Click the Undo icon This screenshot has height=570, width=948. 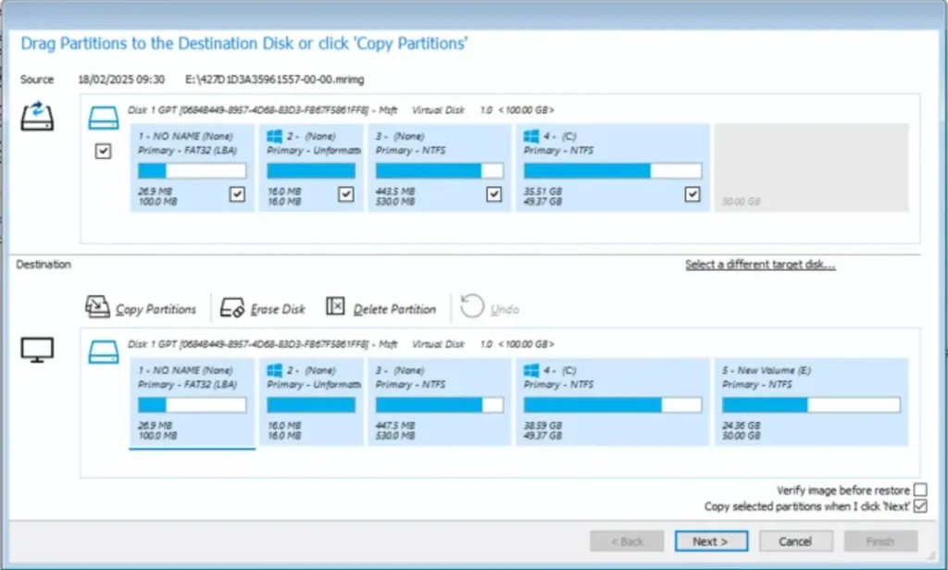click(x=473, y=306)
